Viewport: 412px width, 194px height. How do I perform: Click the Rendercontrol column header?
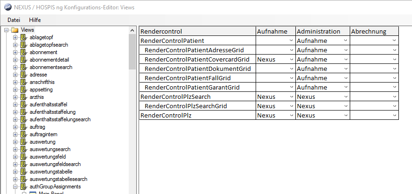coord(197,31)
